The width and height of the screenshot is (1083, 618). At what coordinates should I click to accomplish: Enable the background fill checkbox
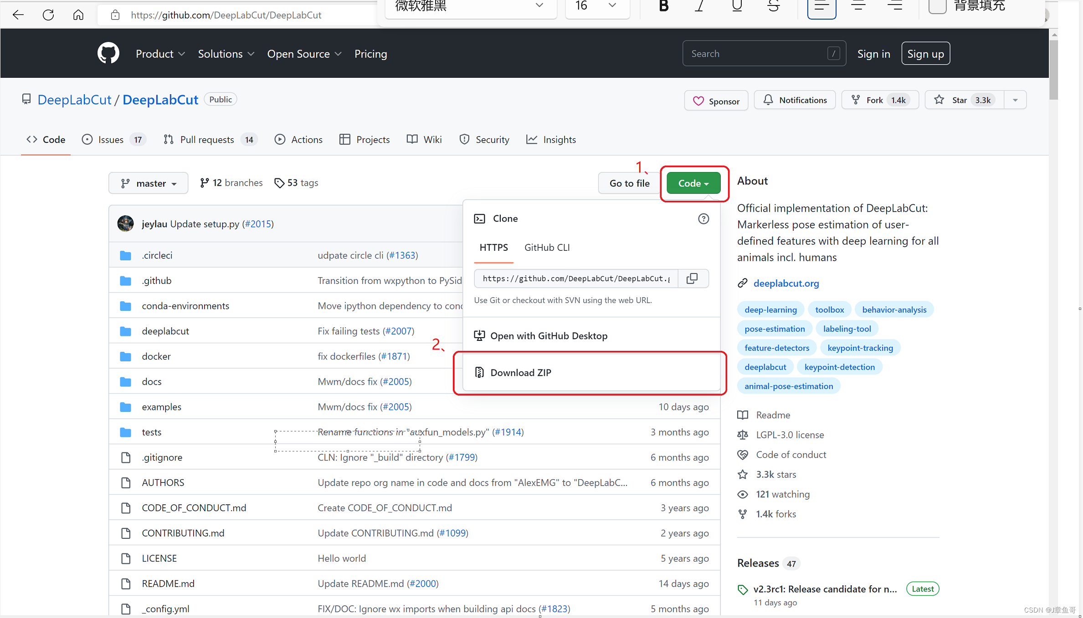[937, 6]
